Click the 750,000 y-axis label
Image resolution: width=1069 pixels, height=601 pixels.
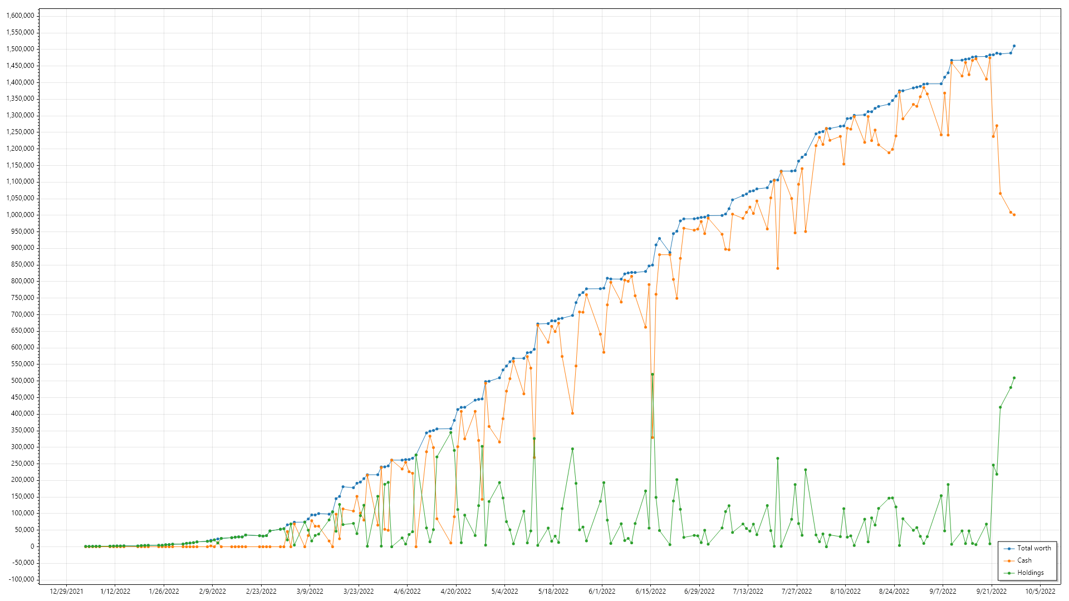(x=23, y=298)
